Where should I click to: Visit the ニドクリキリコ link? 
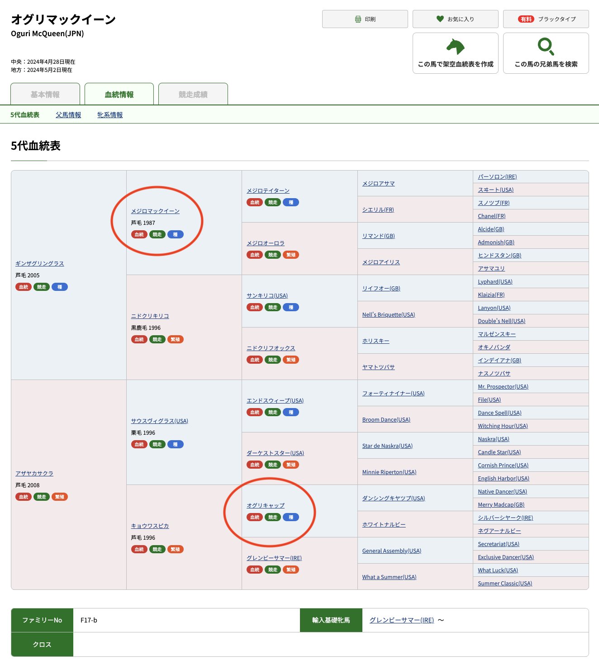[x=150, y=316]
